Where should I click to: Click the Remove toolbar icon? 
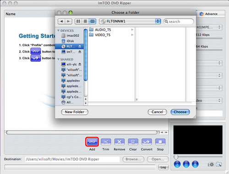pos(120,142)
